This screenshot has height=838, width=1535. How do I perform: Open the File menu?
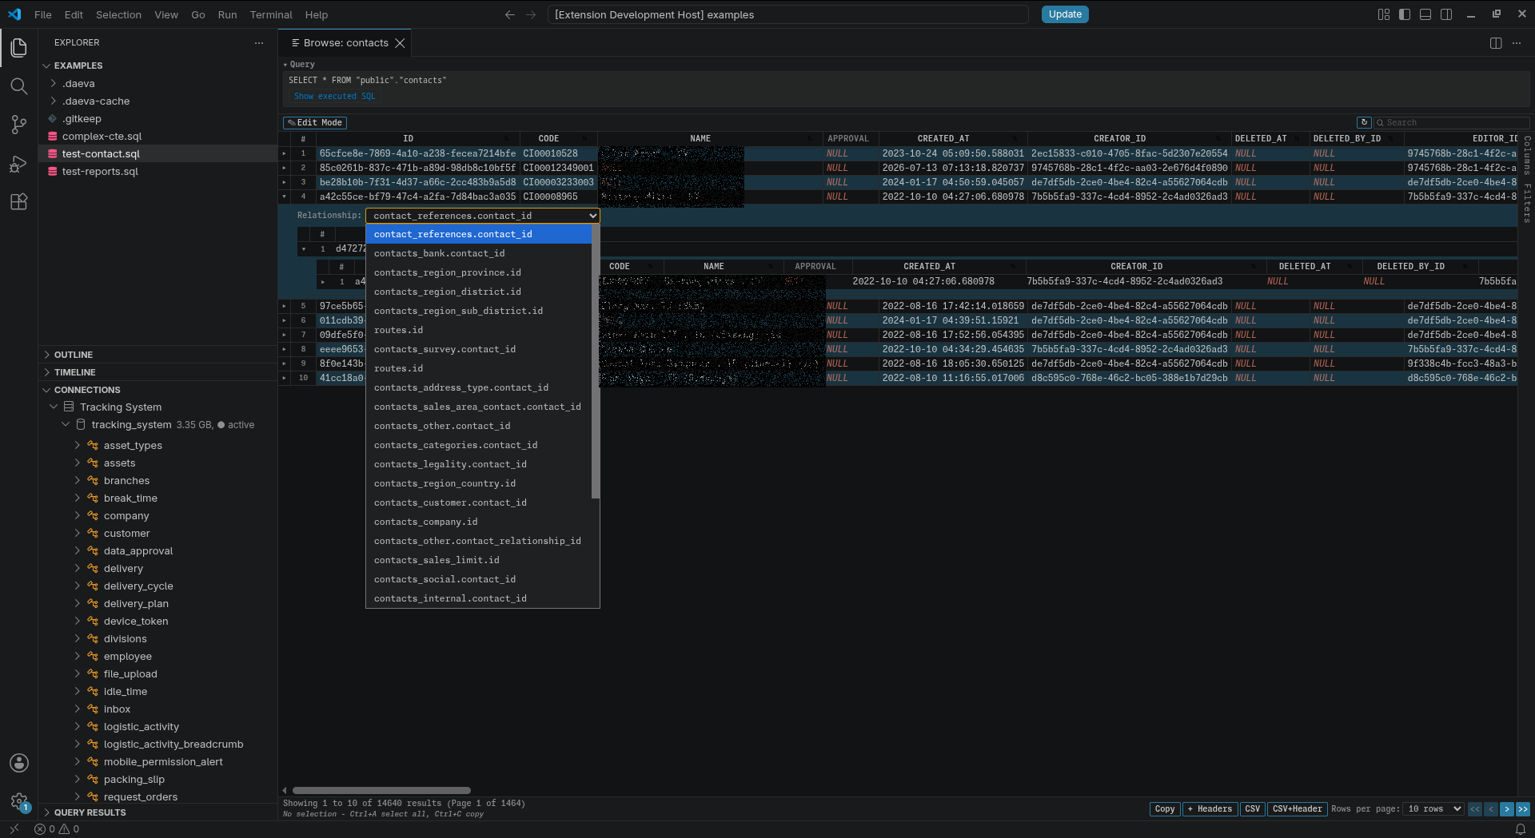coord(43,14)
